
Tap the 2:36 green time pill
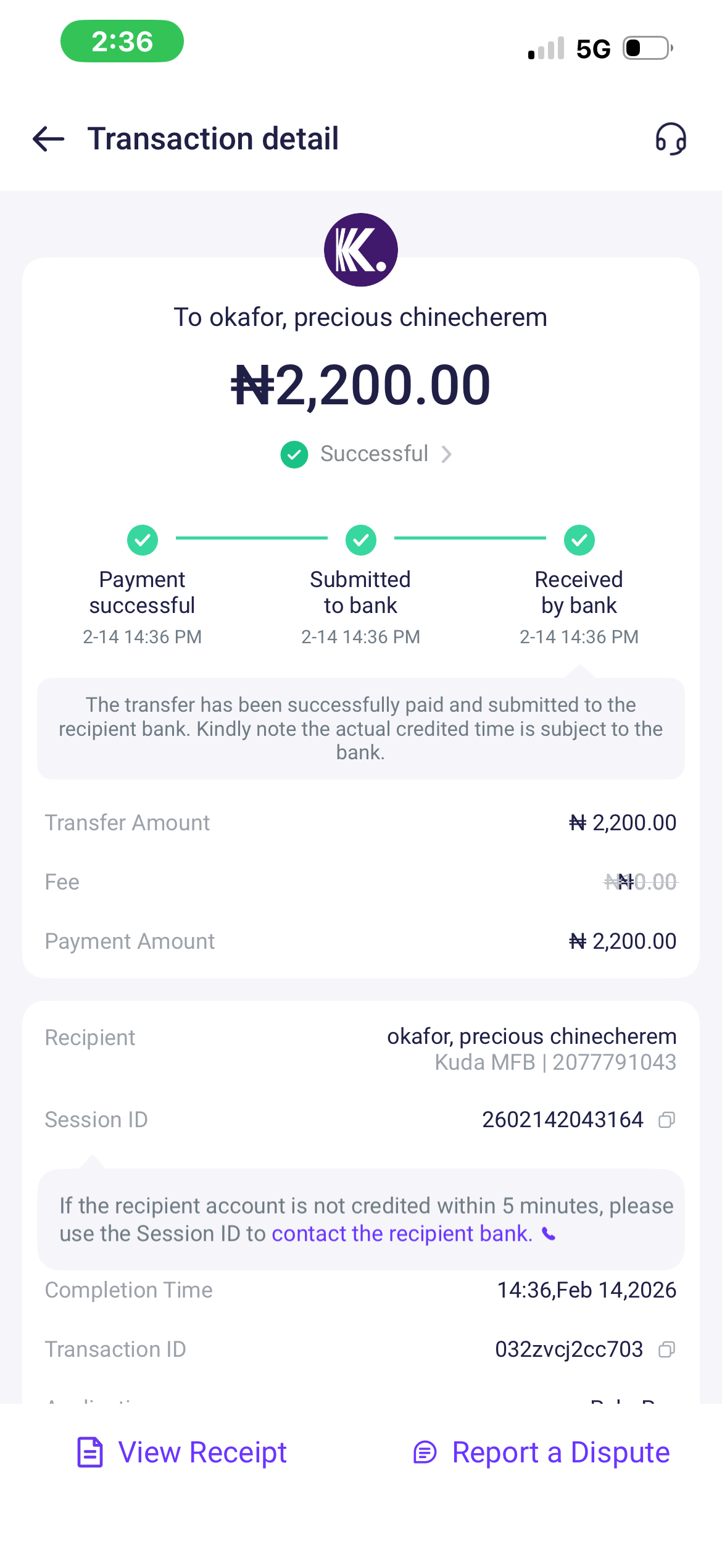(122, 41)
